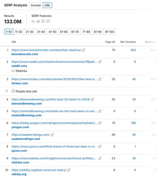Open the beerandbrewing best-20-beers URL link

click(51, 99)
